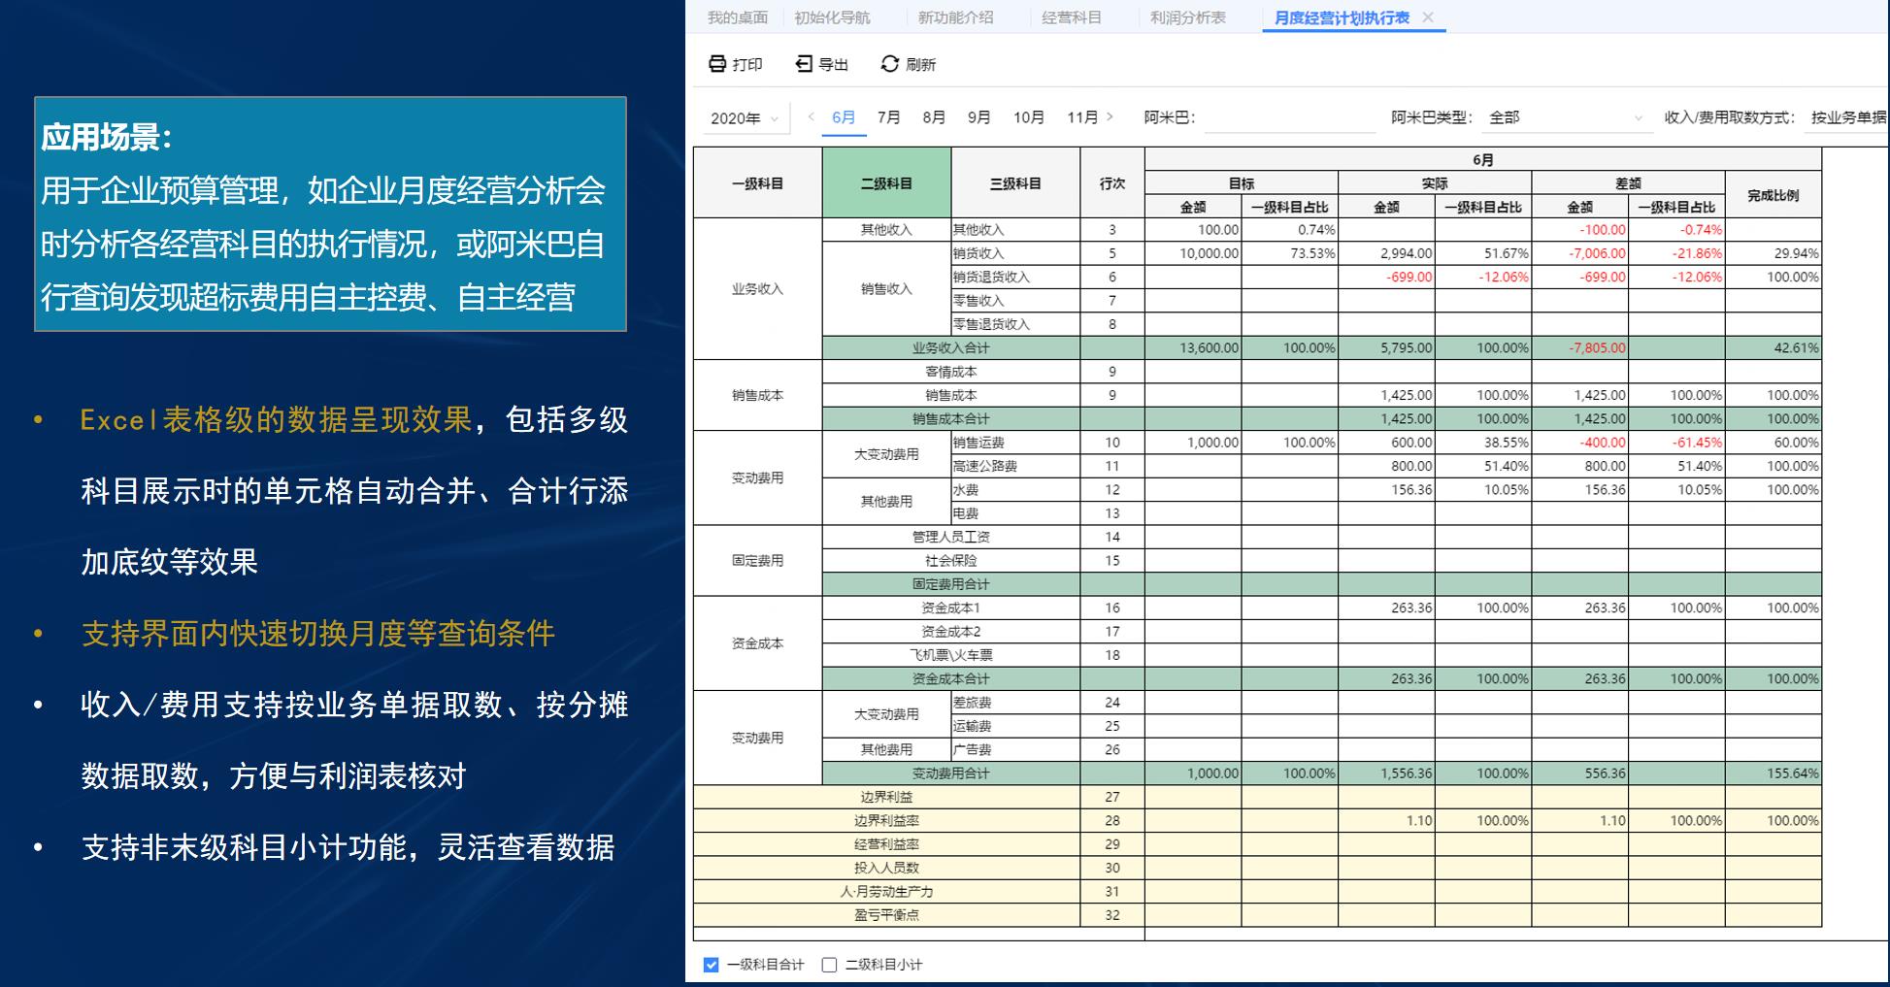Click the 资金成本合计 row label
The width and height of the screenshot is (1890, 987).
[950, 678]
